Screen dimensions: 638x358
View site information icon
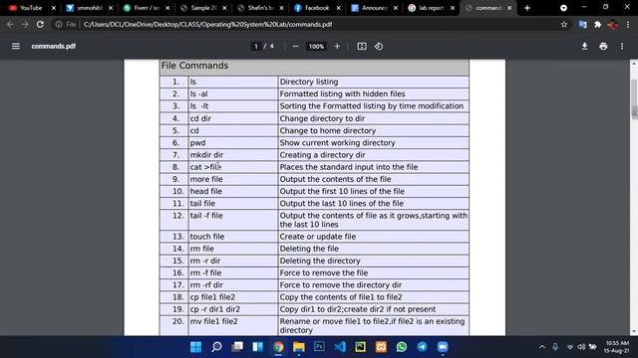tap(59, 24)
